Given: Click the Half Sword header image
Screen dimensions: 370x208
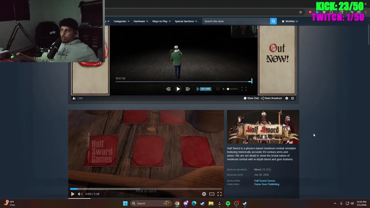Looking at the screenshot, I should tap(263, 127).
